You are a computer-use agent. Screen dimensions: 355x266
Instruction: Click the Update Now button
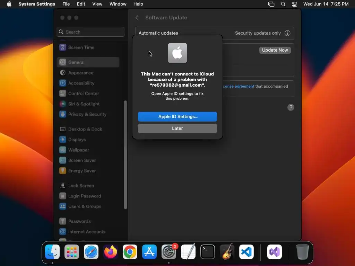click(x=275, y=50)
